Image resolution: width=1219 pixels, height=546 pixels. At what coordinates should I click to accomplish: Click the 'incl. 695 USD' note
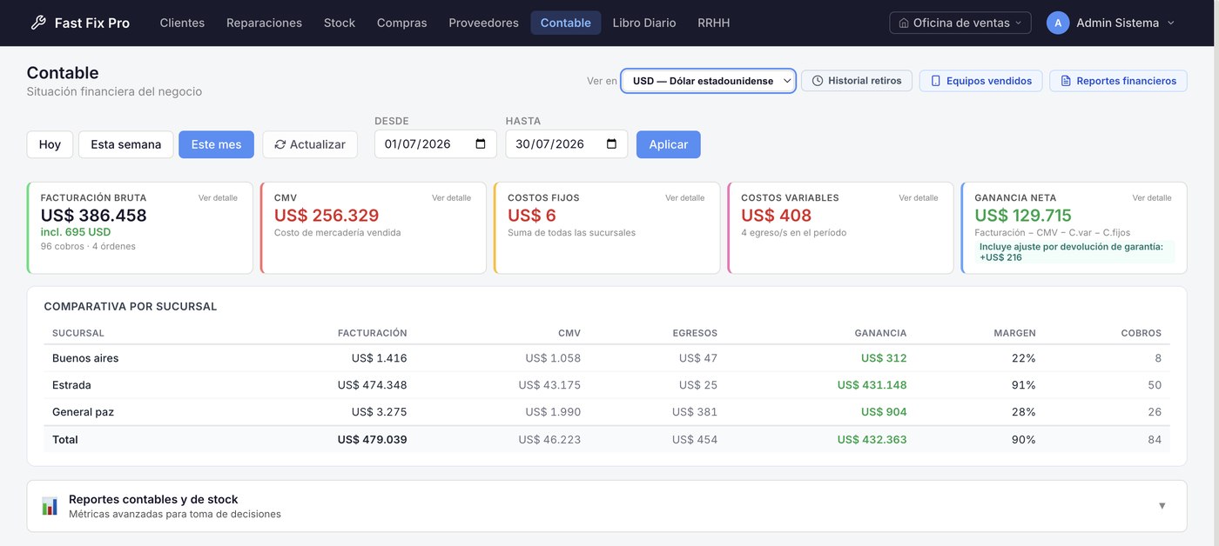(76, 232)
